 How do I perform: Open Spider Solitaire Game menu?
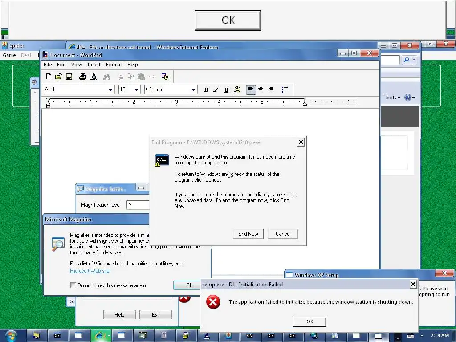point(9,55)
